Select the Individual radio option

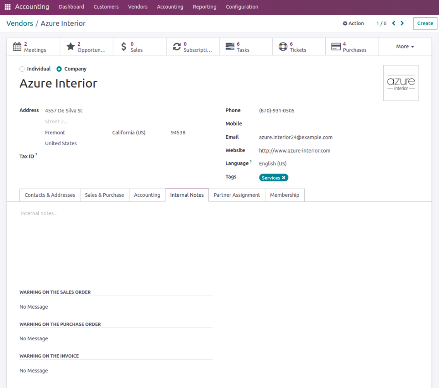pyautogui.click(x=22, y=69)
